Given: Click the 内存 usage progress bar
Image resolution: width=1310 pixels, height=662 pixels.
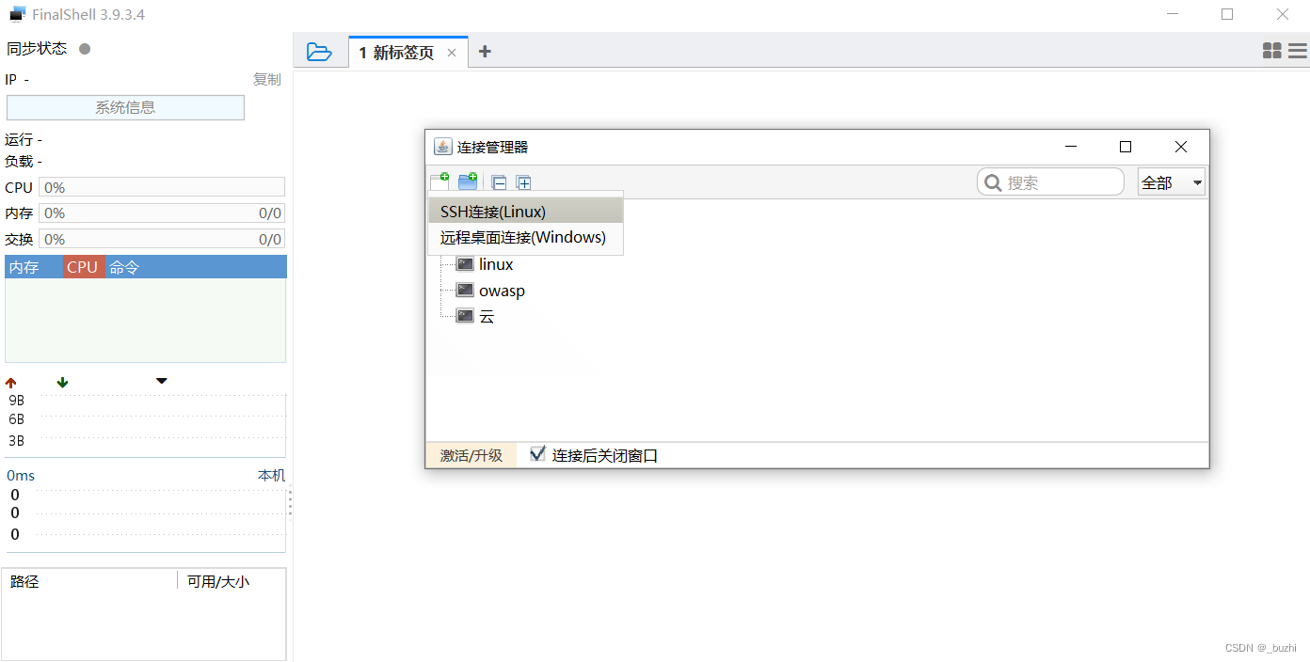Looking at the screenshot, I should (162, 213).
